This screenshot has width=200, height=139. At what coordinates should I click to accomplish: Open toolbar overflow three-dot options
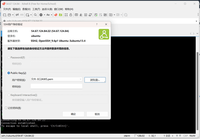click(198, 15)
